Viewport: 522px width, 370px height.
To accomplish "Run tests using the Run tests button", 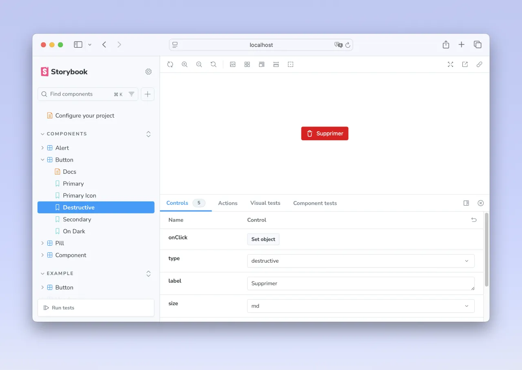I will pyautogui.click(x=95, y=308).
